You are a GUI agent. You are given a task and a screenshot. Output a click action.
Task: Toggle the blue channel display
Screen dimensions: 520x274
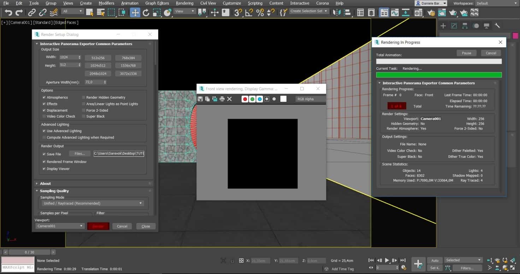259,99
